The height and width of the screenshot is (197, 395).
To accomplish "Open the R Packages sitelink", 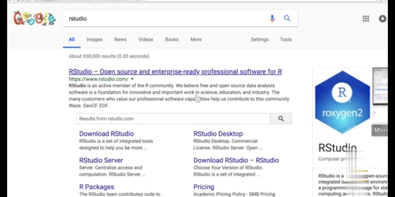I will click(97, 187).
